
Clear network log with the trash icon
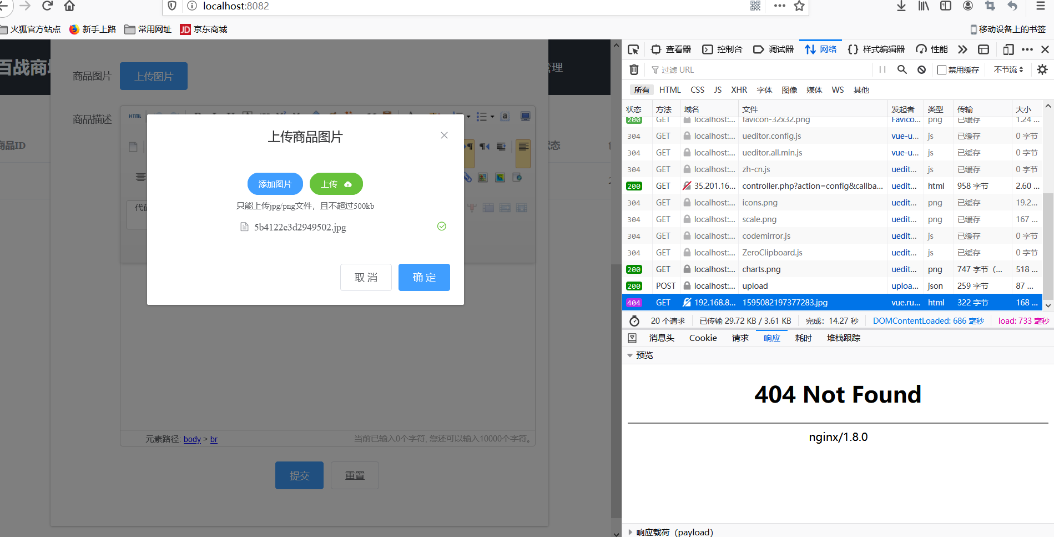(x=634, y=69)
